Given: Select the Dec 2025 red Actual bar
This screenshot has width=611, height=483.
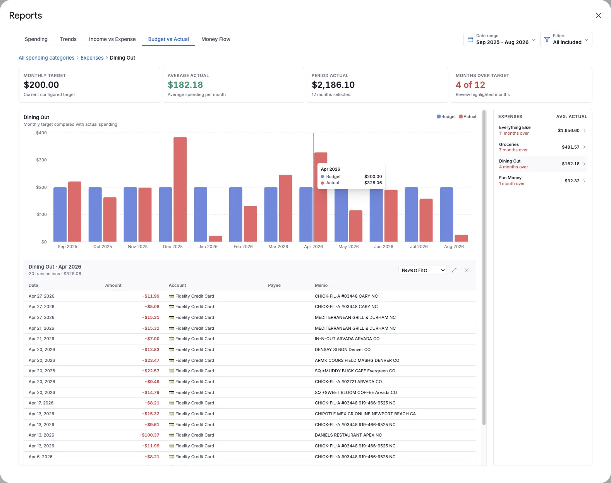Looking at the screenshot, I should pyautogui.click(x=180, y=189).
